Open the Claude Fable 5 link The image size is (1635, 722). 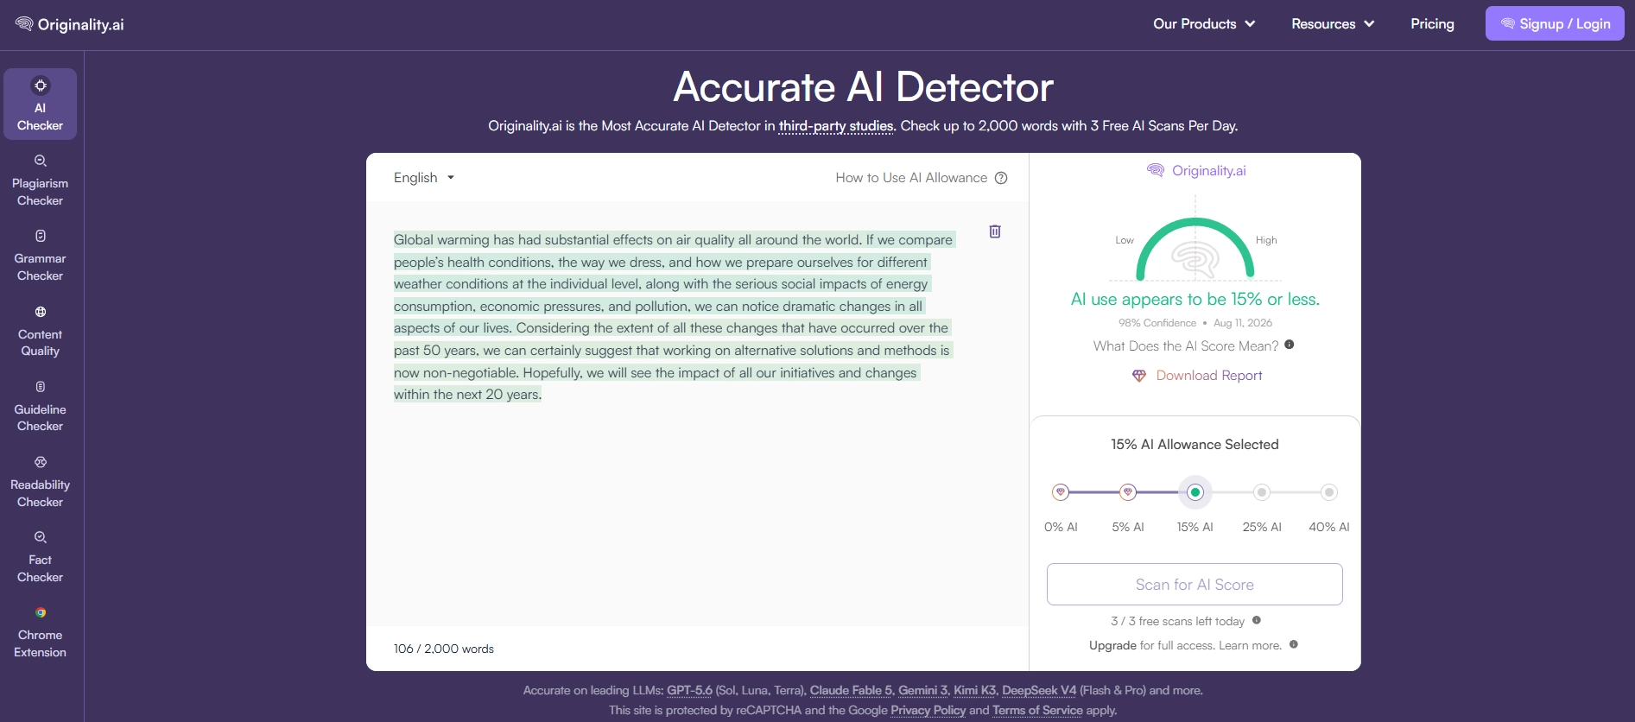click(x=850, y=690)
